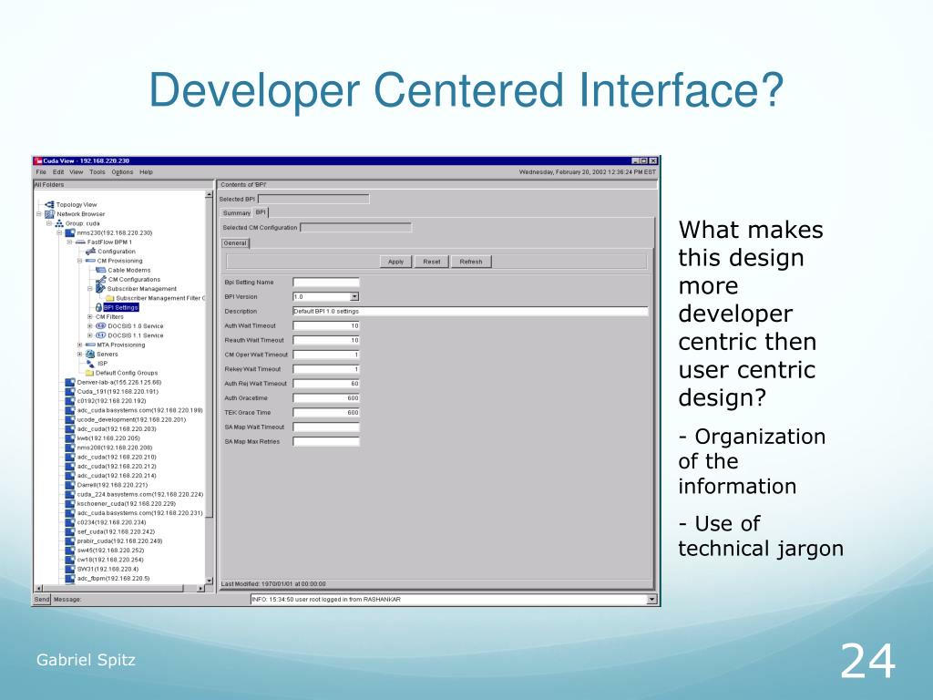This screenshot has height=700, width=933.
Task: Click the MTA Provisioning icon
Action: (90, 345)
